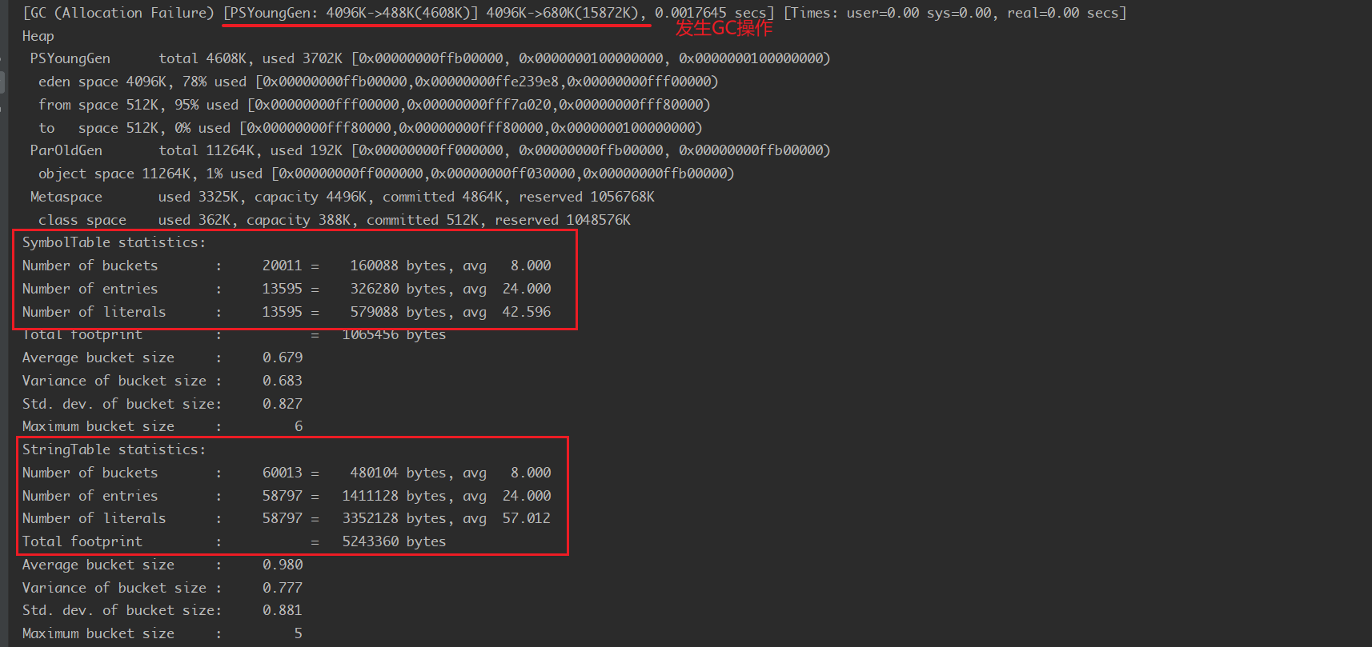Select 'Average bucket size' 0.679 line
1372x647 pixels.
click(x=162, y=357)
